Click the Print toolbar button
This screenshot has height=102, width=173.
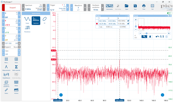(x=144, y=7)
